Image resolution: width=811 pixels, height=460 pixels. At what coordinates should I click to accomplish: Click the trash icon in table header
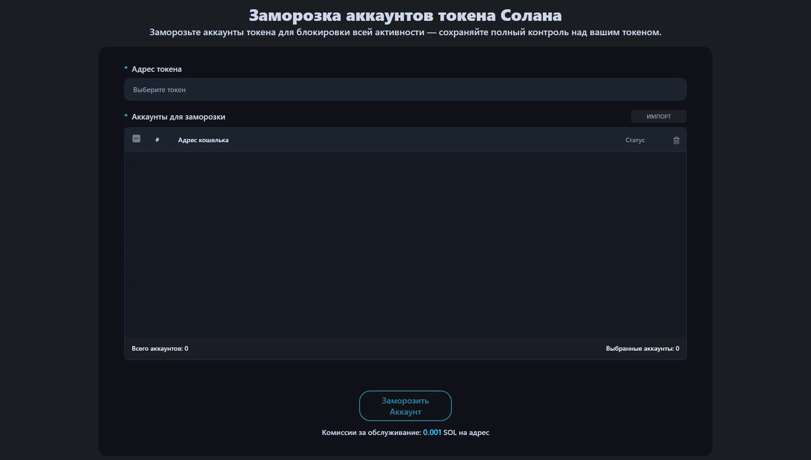coord(676,140)
